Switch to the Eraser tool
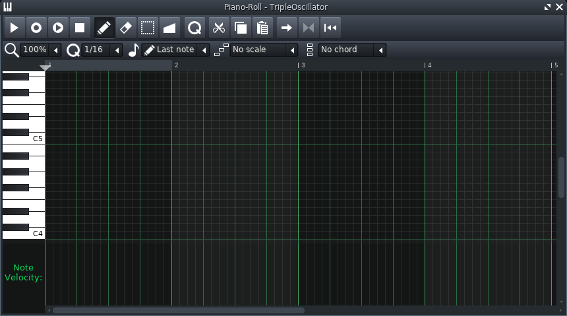The width and height of the screenshot is (567, 316). click(126, 28)
